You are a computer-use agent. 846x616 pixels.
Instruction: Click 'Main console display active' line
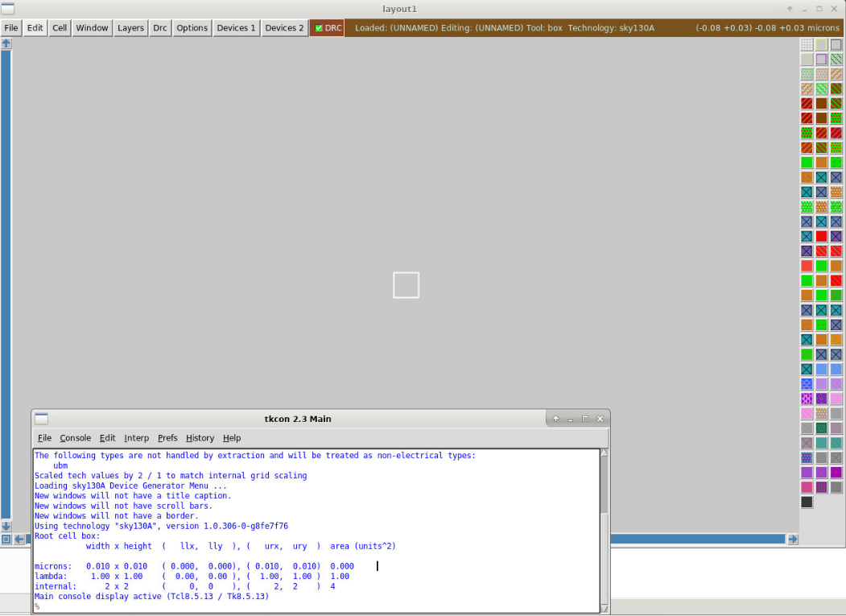tap(151, 597)
